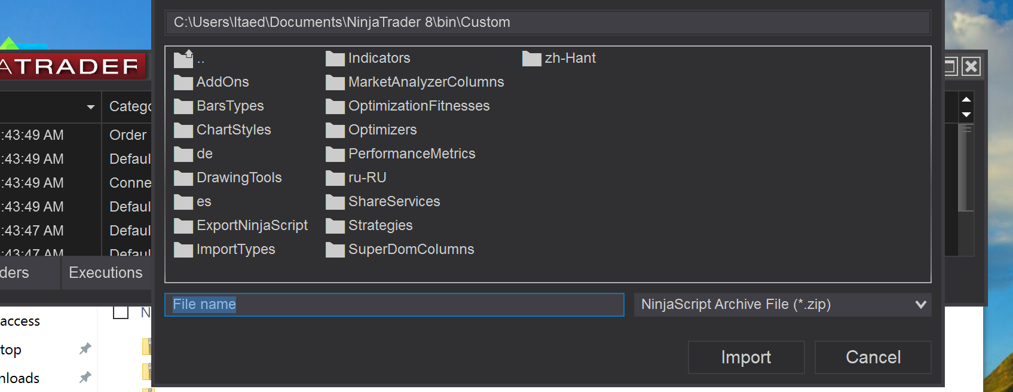Screen dimensions: 1013x392
Task: Select Quick access in File Explorer
Action: tap(20, 321)
